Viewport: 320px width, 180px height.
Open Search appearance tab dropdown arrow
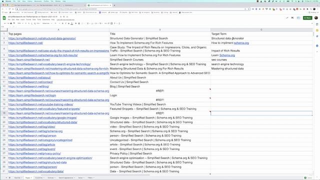74,178
